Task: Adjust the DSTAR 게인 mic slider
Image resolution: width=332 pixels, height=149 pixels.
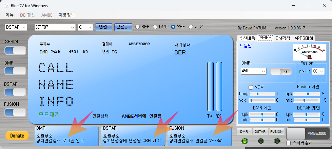Action: coord(306,120)
